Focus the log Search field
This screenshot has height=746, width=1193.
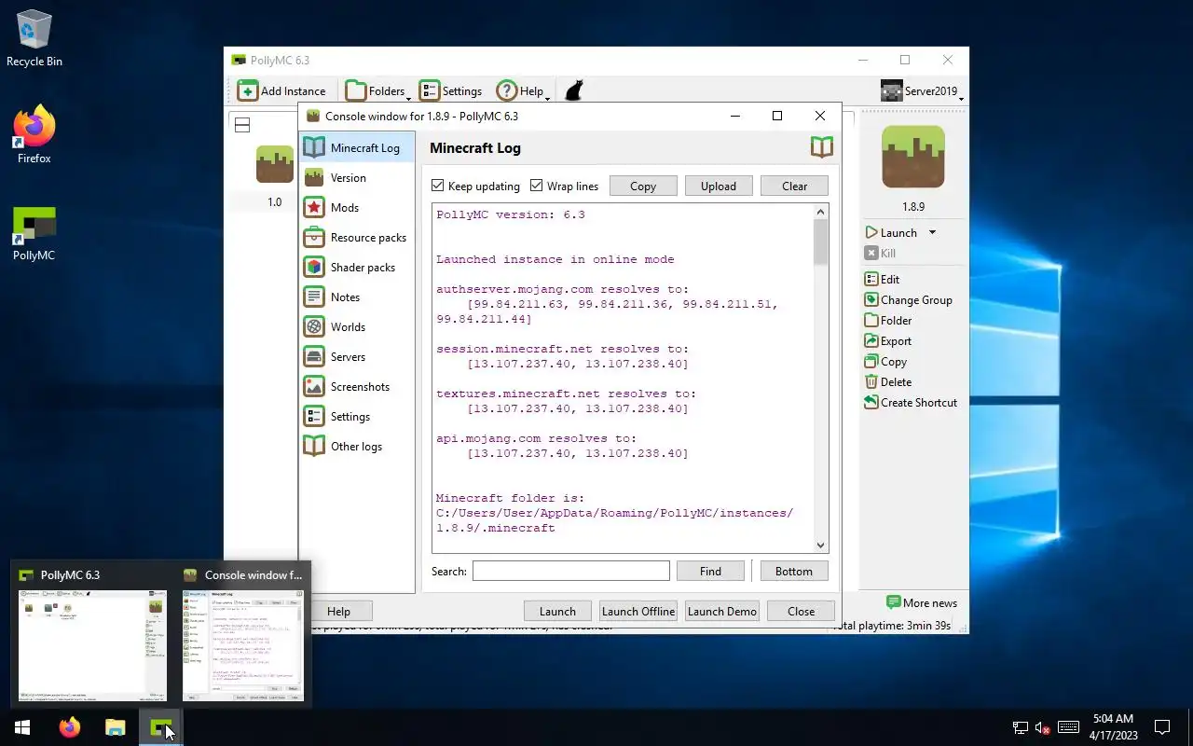[570, 571]
